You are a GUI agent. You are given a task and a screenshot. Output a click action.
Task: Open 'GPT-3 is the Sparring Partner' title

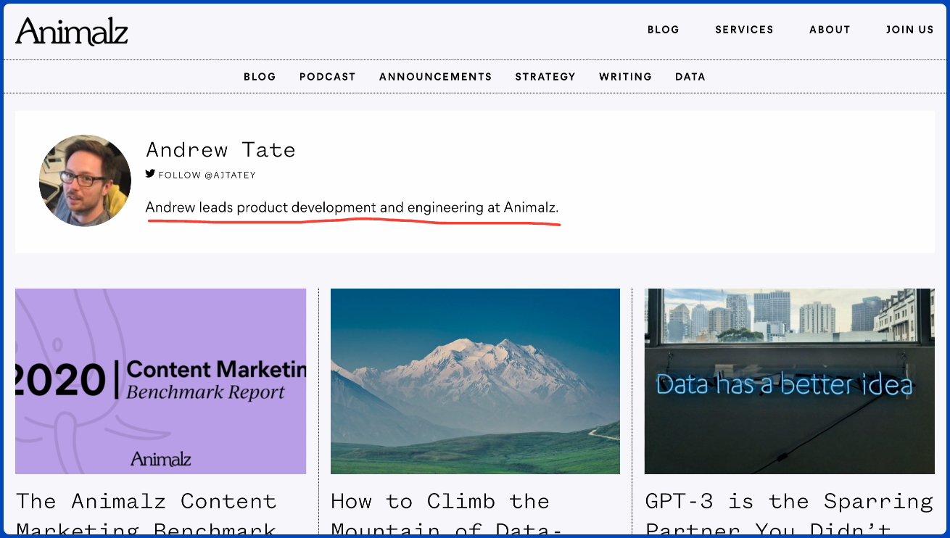pos(789,515)
